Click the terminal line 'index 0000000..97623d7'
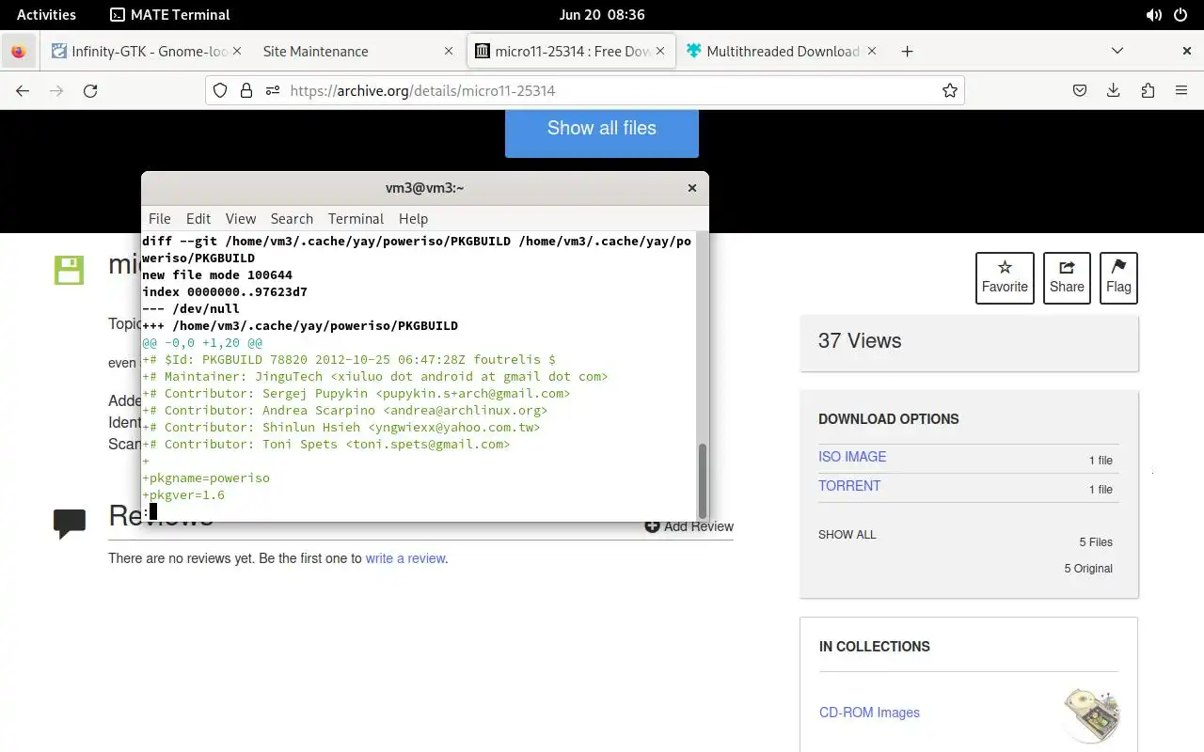The image size is (1204, 752). tap(225, 291)
